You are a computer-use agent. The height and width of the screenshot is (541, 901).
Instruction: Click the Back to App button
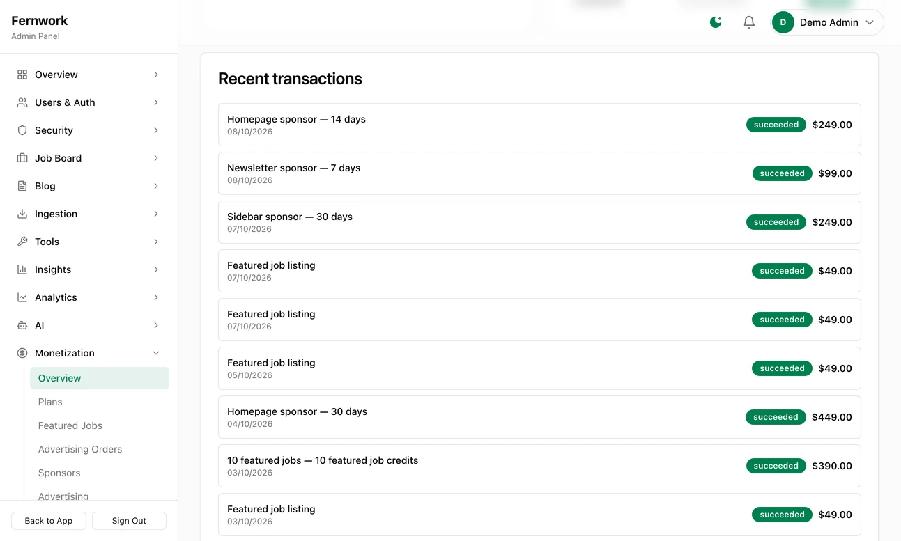click(49, 521)
